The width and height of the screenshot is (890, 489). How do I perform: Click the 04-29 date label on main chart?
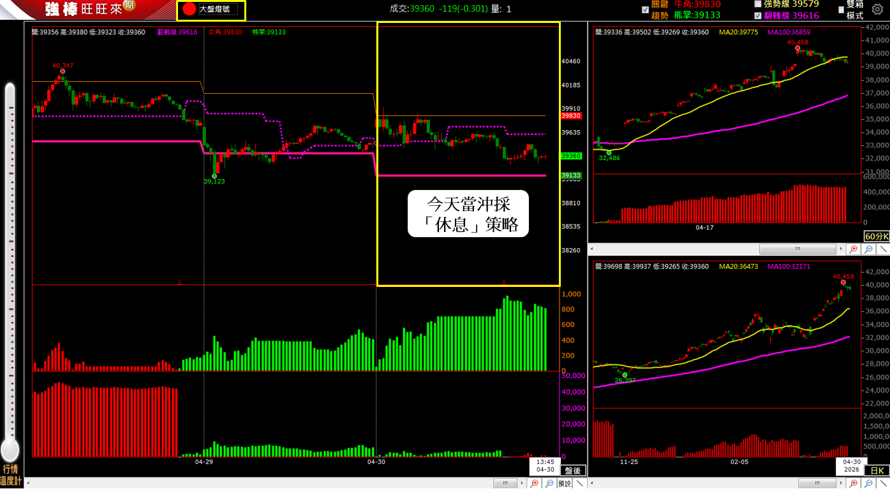point(204,461)
